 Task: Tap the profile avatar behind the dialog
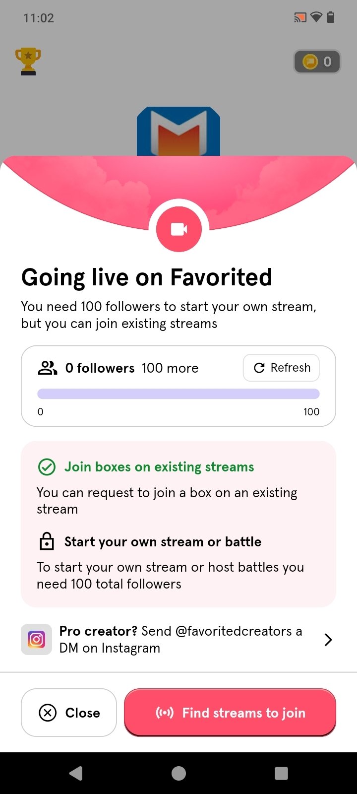coord(178,131)
